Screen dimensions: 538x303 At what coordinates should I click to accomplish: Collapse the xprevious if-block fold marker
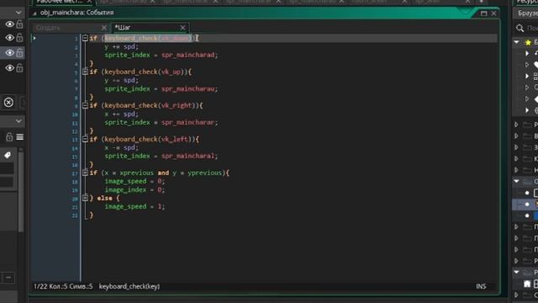click(85, 173)
